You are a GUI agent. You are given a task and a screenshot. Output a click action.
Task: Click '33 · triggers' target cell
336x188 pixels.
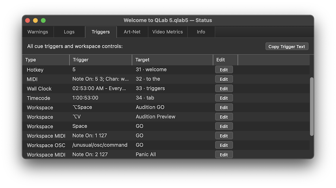click(150, 88)
